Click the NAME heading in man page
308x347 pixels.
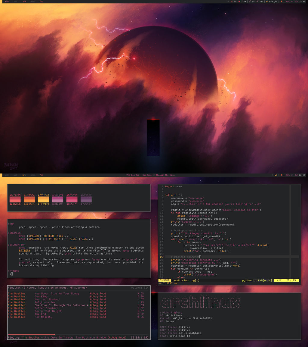click(11, 224)
